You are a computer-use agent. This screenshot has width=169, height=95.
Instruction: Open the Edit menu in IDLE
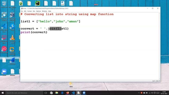25,11
